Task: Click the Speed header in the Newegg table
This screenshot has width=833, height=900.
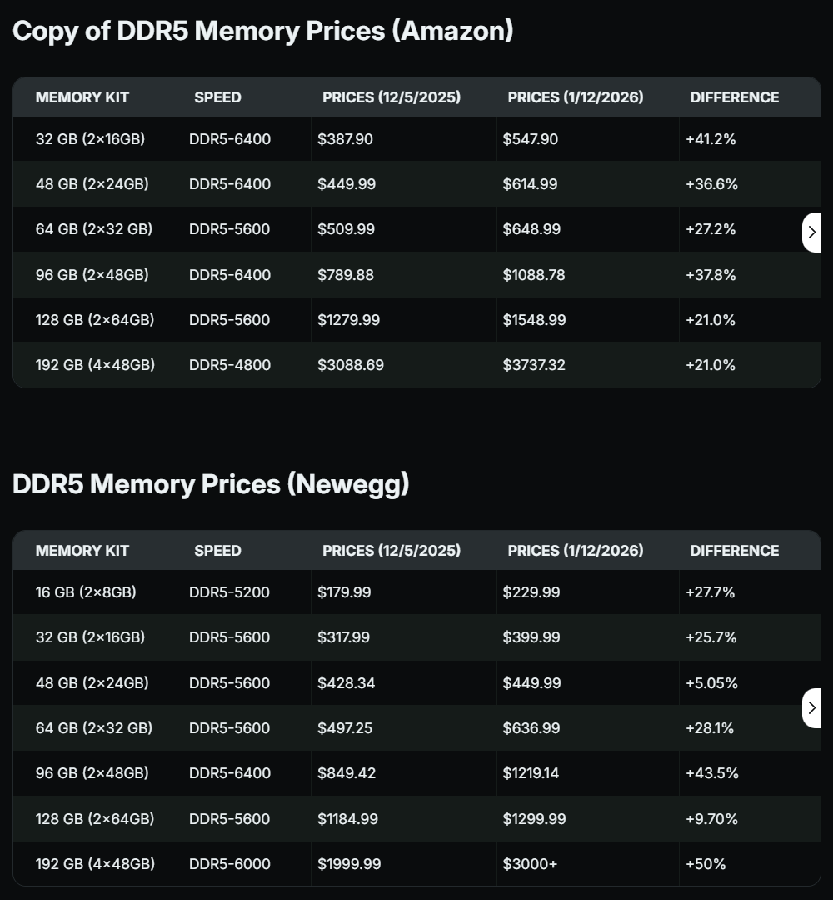Action: coord(217,551)
